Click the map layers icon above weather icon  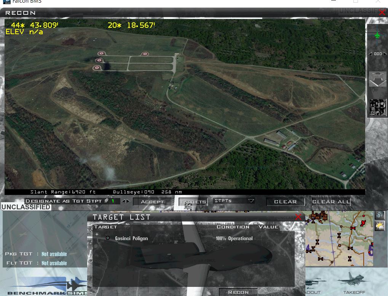pos(380,215)
